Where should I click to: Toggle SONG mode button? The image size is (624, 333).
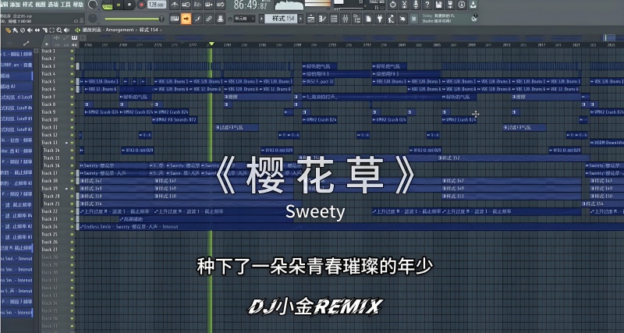[x=107, y=5]
